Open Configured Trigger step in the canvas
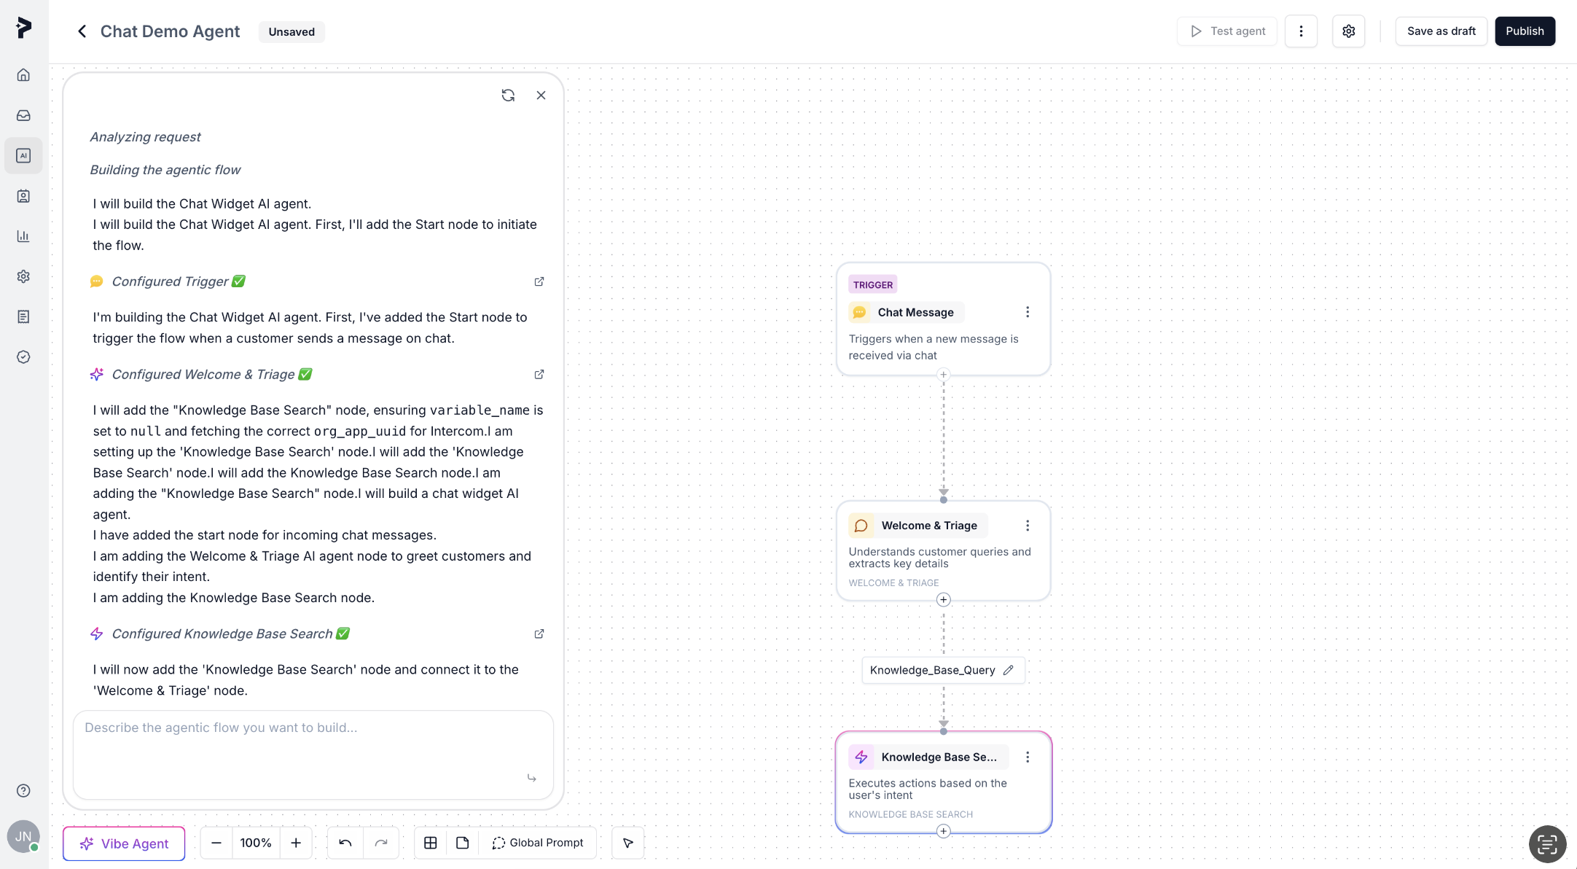This screenshot has width=1577, height=869. tap(539, 281)
